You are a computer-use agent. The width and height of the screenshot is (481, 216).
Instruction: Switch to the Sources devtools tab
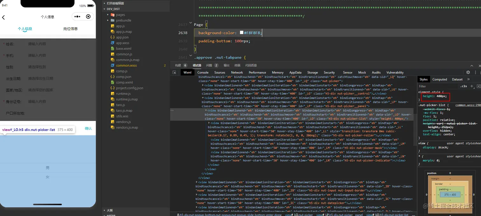coord(220,72)
